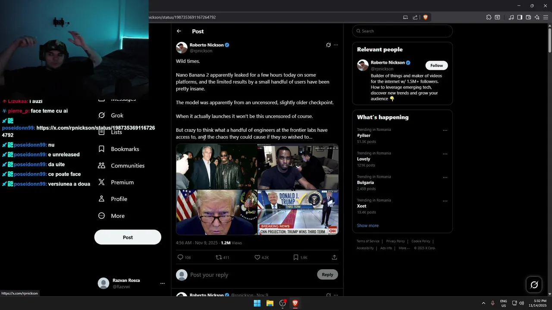
Task: Click the white Post button in sidebar
Action: 128,237
